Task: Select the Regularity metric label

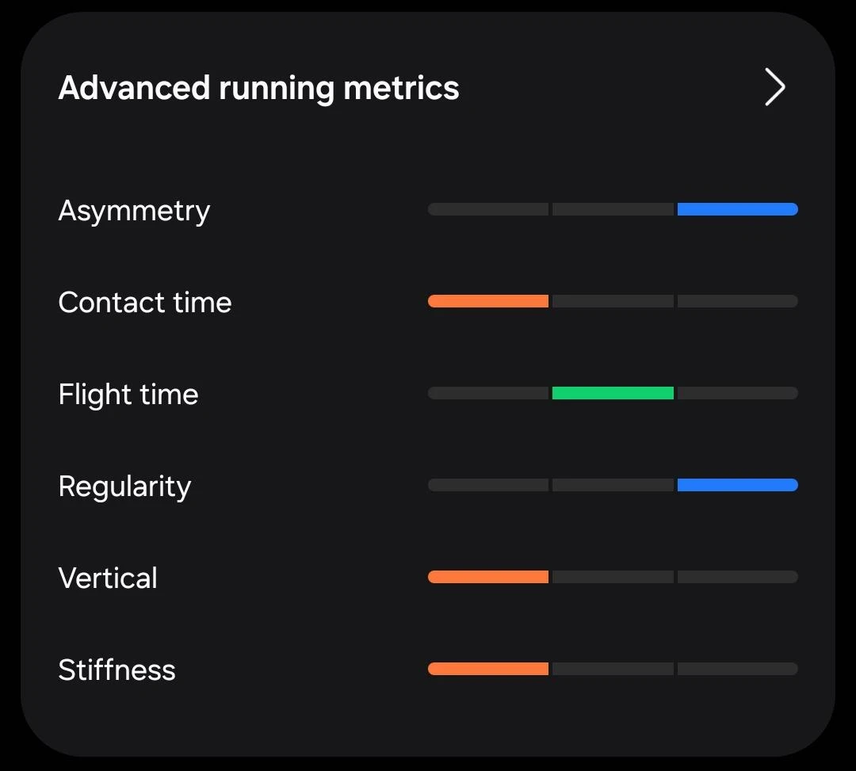Action: pyautogui.click(x=124, y=487)
